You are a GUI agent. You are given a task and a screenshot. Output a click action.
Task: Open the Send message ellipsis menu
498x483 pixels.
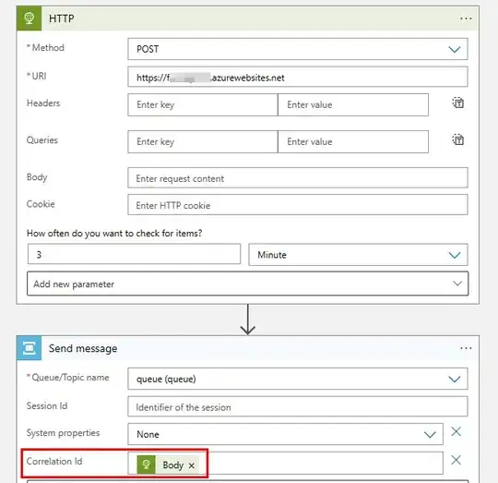pyautogui.click(x=466, y=348)
